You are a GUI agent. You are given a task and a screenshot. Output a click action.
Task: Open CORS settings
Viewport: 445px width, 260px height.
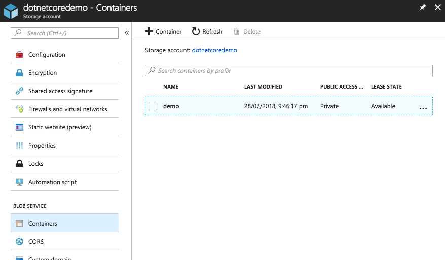pyautogui.click(x=64, y=242)
